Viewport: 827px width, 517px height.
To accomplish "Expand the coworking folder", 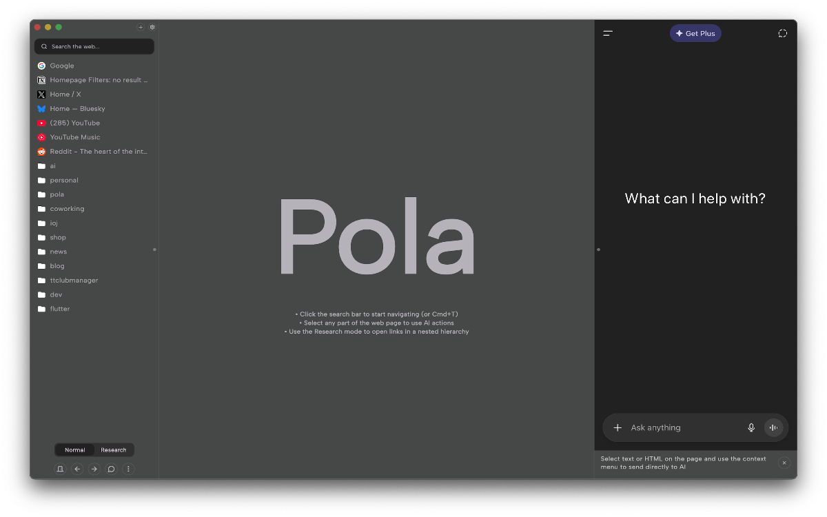I will tap(94, 209).
